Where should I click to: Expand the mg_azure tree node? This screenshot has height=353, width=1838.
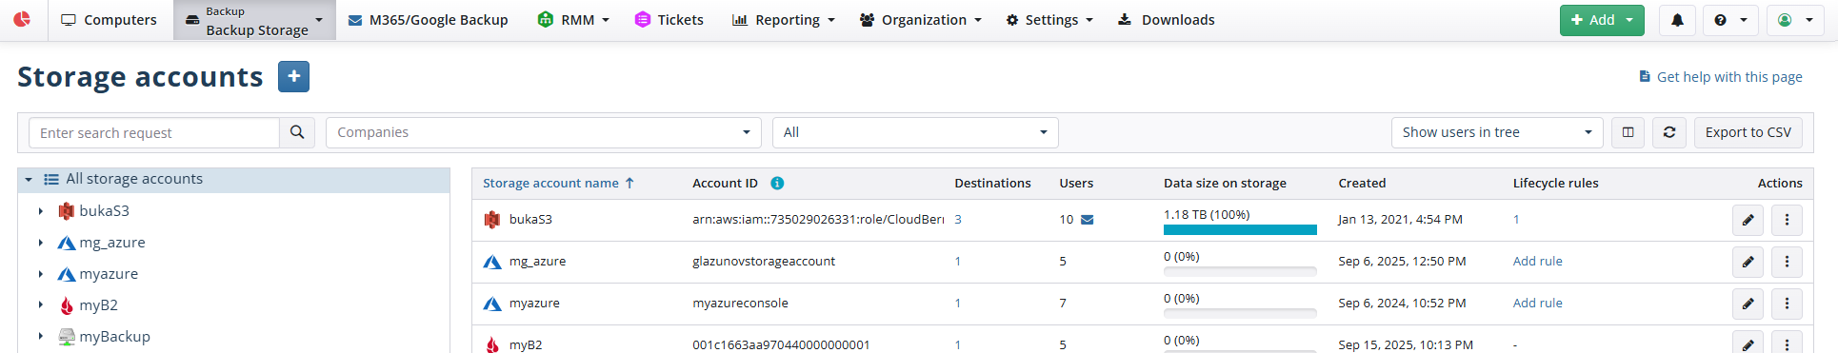[40, 243]
